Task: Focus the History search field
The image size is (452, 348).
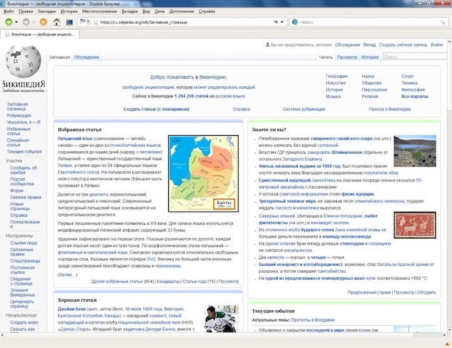Action: [x=369, y=22]
